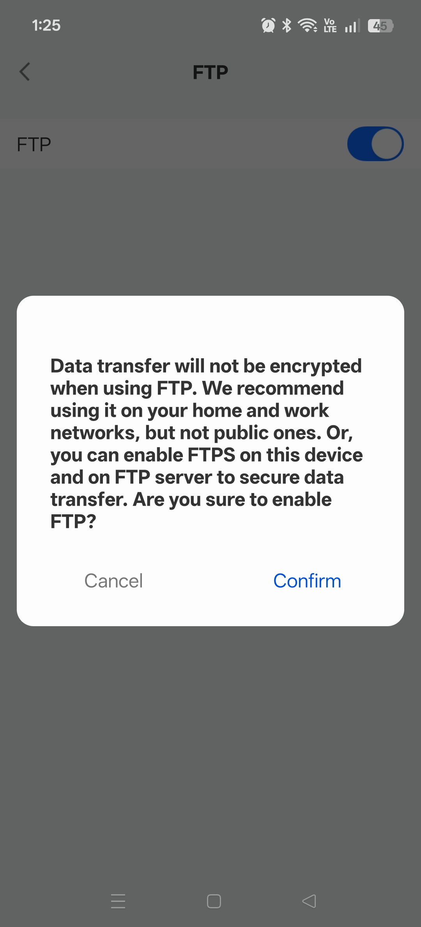Screen dimensions: 421x927
Task: Tap the dimmed area above the dialog
Action: tap(210, 234)
